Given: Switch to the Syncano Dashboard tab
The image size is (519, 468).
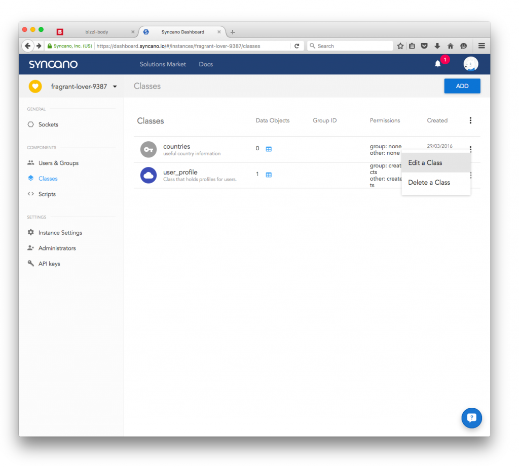Looking at the screenshot, I should point(182,32).
